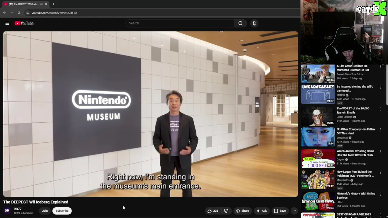Click the ManyKudos channel name
The height and width of the screenshot is (218, 388).
click(343, 180)
